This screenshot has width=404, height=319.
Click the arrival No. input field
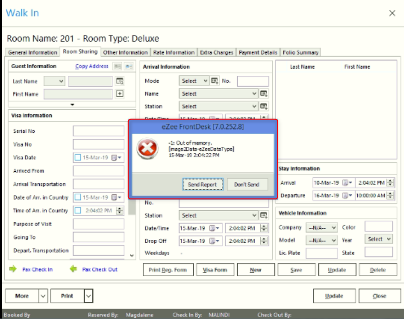tap(253, 81)
